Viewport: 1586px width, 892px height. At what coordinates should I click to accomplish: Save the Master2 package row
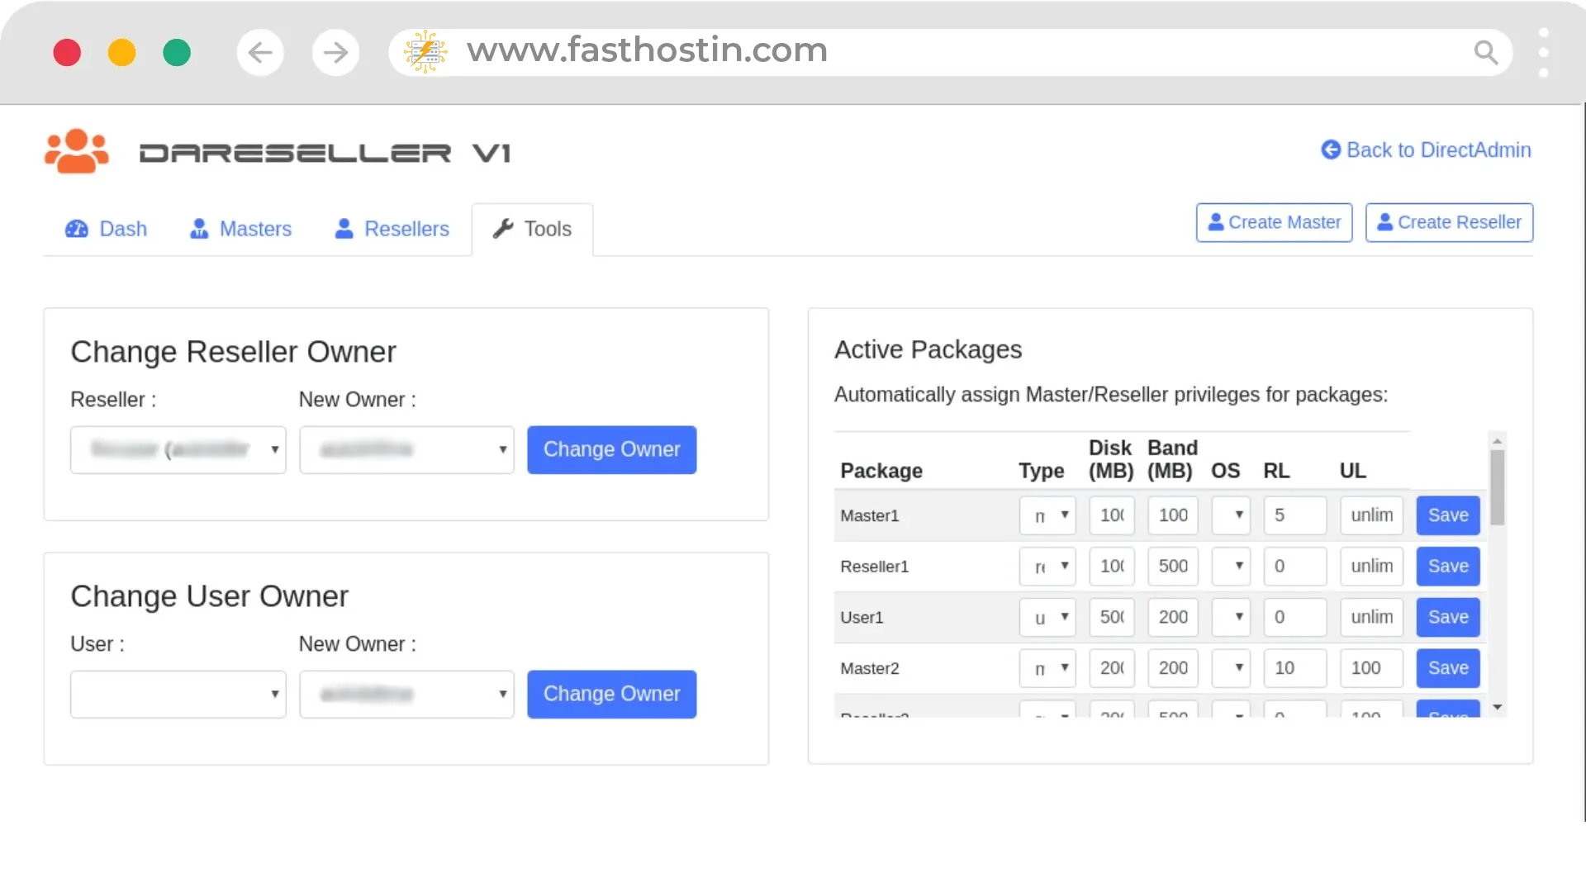tap(1447, 668)
